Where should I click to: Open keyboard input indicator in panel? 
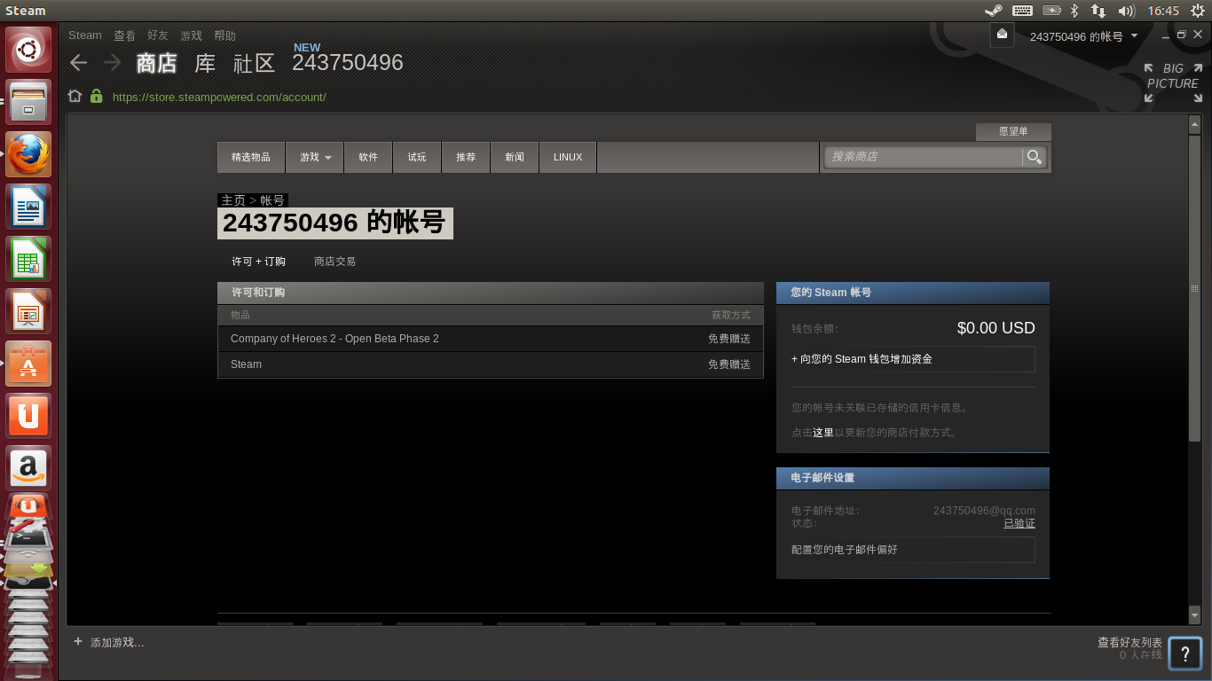pyautogui.click(x=1022, y=11)
